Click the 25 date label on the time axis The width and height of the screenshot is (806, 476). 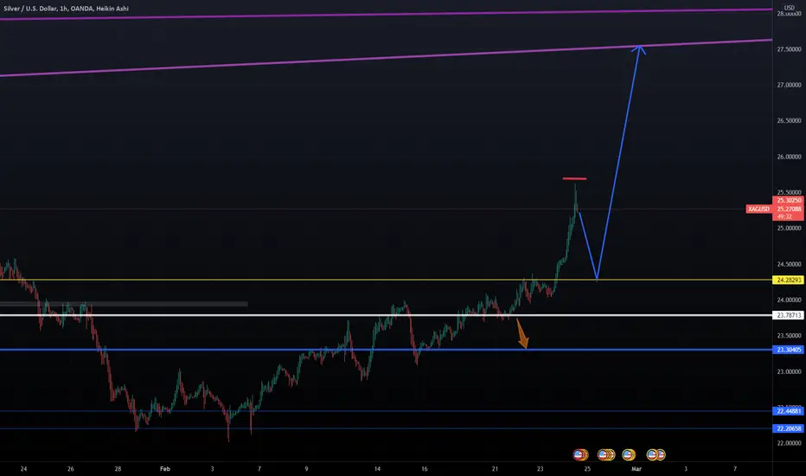587,469
